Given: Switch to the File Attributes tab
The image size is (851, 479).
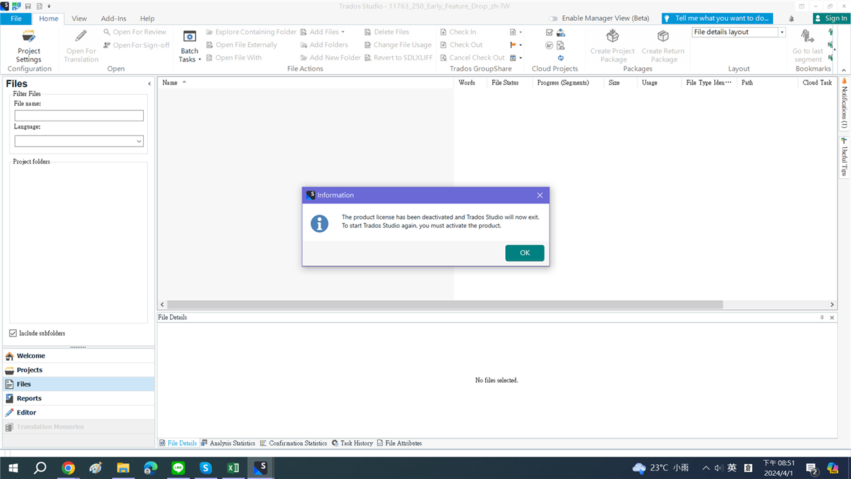Looking at the screenshot, I should [x=399, y=443].
